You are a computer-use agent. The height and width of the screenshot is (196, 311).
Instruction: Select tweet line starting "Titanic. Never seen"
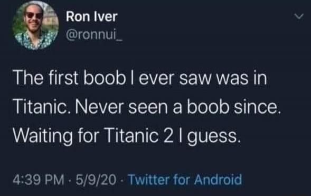(147, 107)
